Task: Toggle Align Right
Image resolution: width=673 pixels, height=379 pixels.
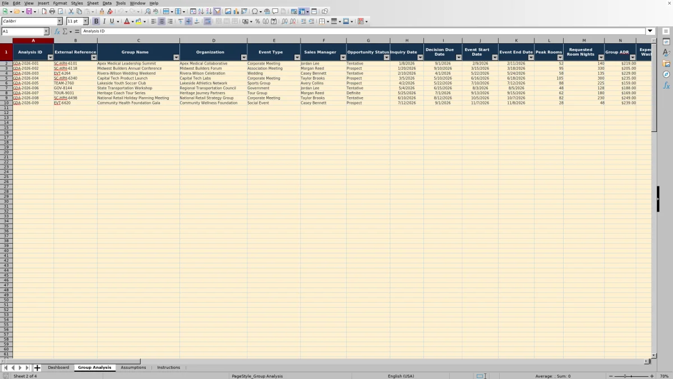Action: (x=169, y=21)
